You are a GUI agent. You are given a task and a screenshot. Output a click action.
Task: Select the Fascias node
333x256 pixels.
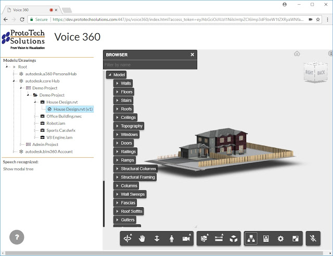[x=125, y=203]
